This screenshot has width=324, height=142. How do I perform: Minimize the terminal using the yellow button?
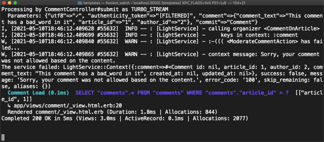point(9,3)
